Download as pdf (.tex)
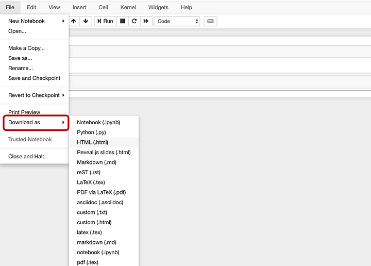Image resolution: width=371 pixels, height=266 pixels. pyautogui.click(x=104, y=262)
